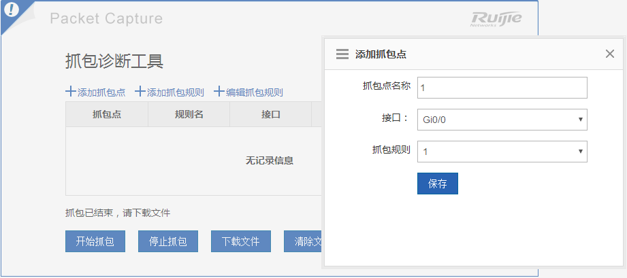The image size is (627, 278).
Task: Click the partially hidden 清除 button
Action: 303,241
